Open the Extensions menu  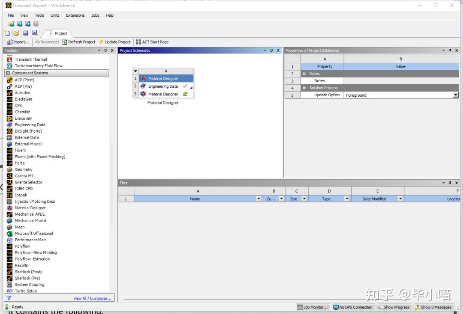[x=75, y=15]
